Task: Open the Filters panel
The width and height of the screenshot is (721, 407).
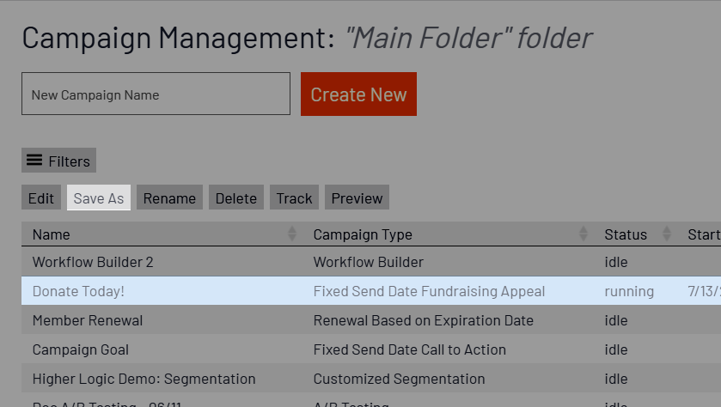Action: (x=58, y=161)
